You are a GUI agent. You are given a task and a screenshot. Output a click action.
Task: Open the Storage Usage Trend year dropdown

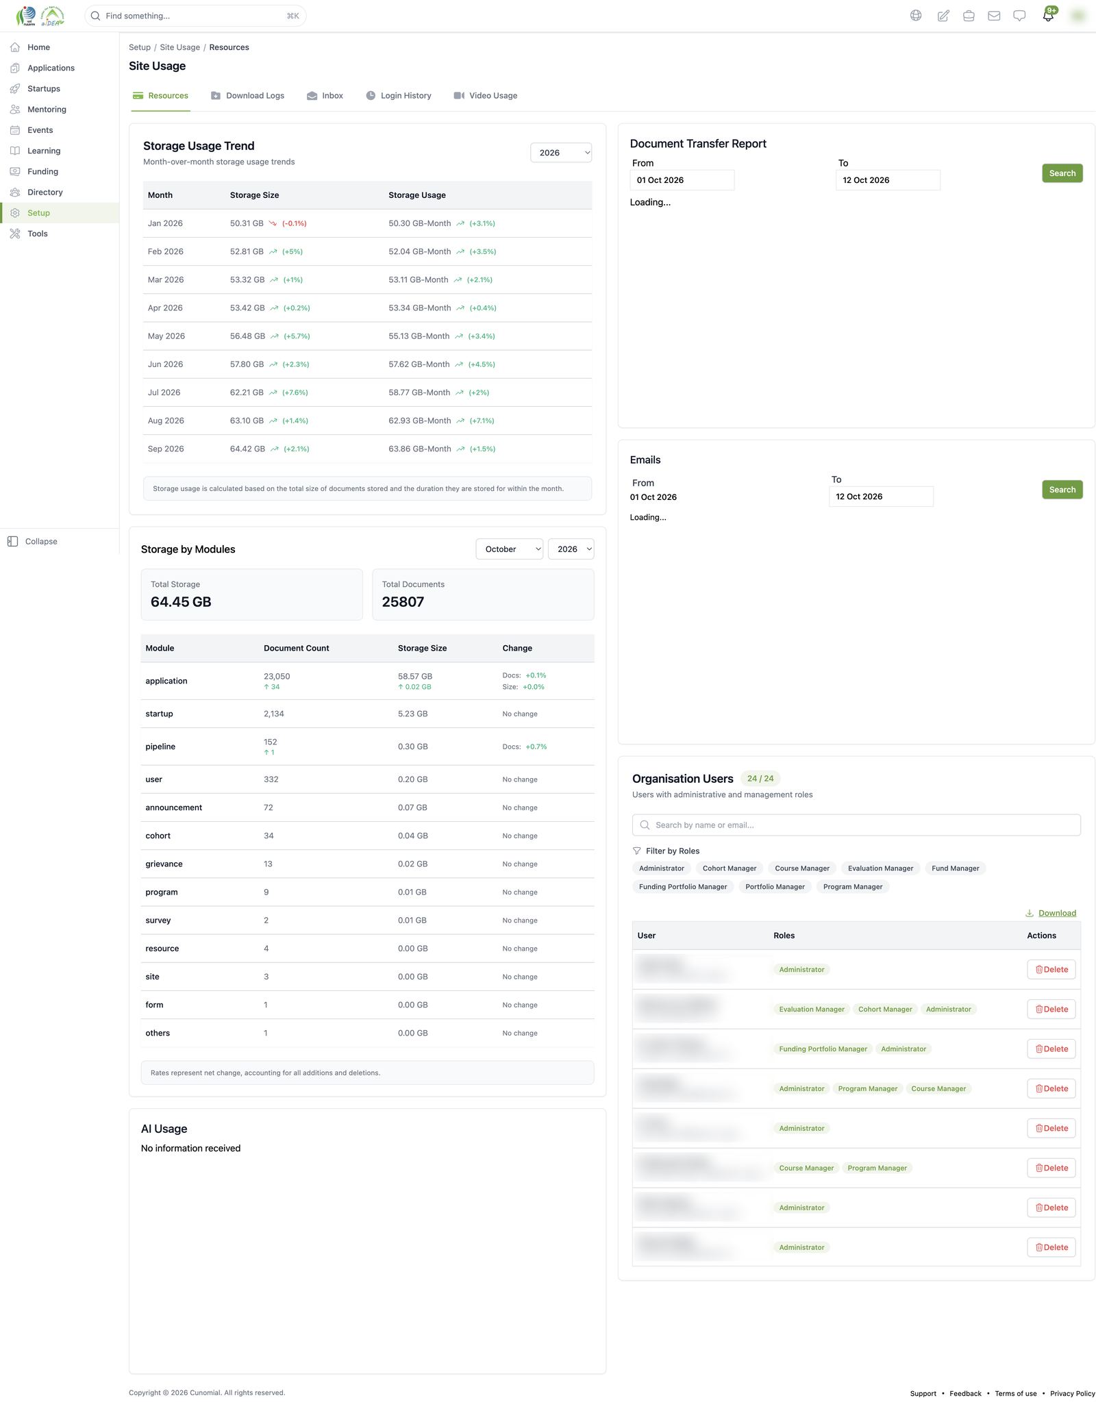pos(561,153)
